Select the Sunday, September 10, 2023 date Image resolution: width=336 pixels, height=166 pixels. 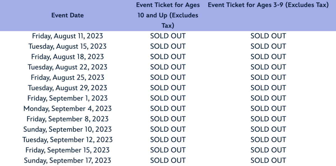[x=67, y=129]
